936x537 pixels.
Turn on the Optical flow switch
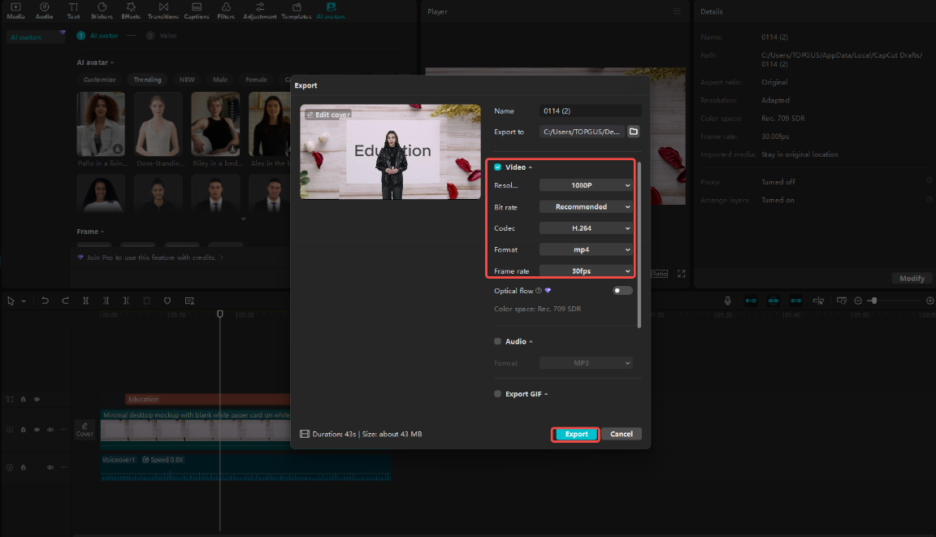click(x=622, y=291)
